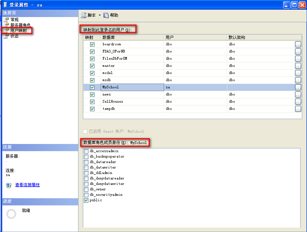Enable db_owner role

click(x=86, y=189)
